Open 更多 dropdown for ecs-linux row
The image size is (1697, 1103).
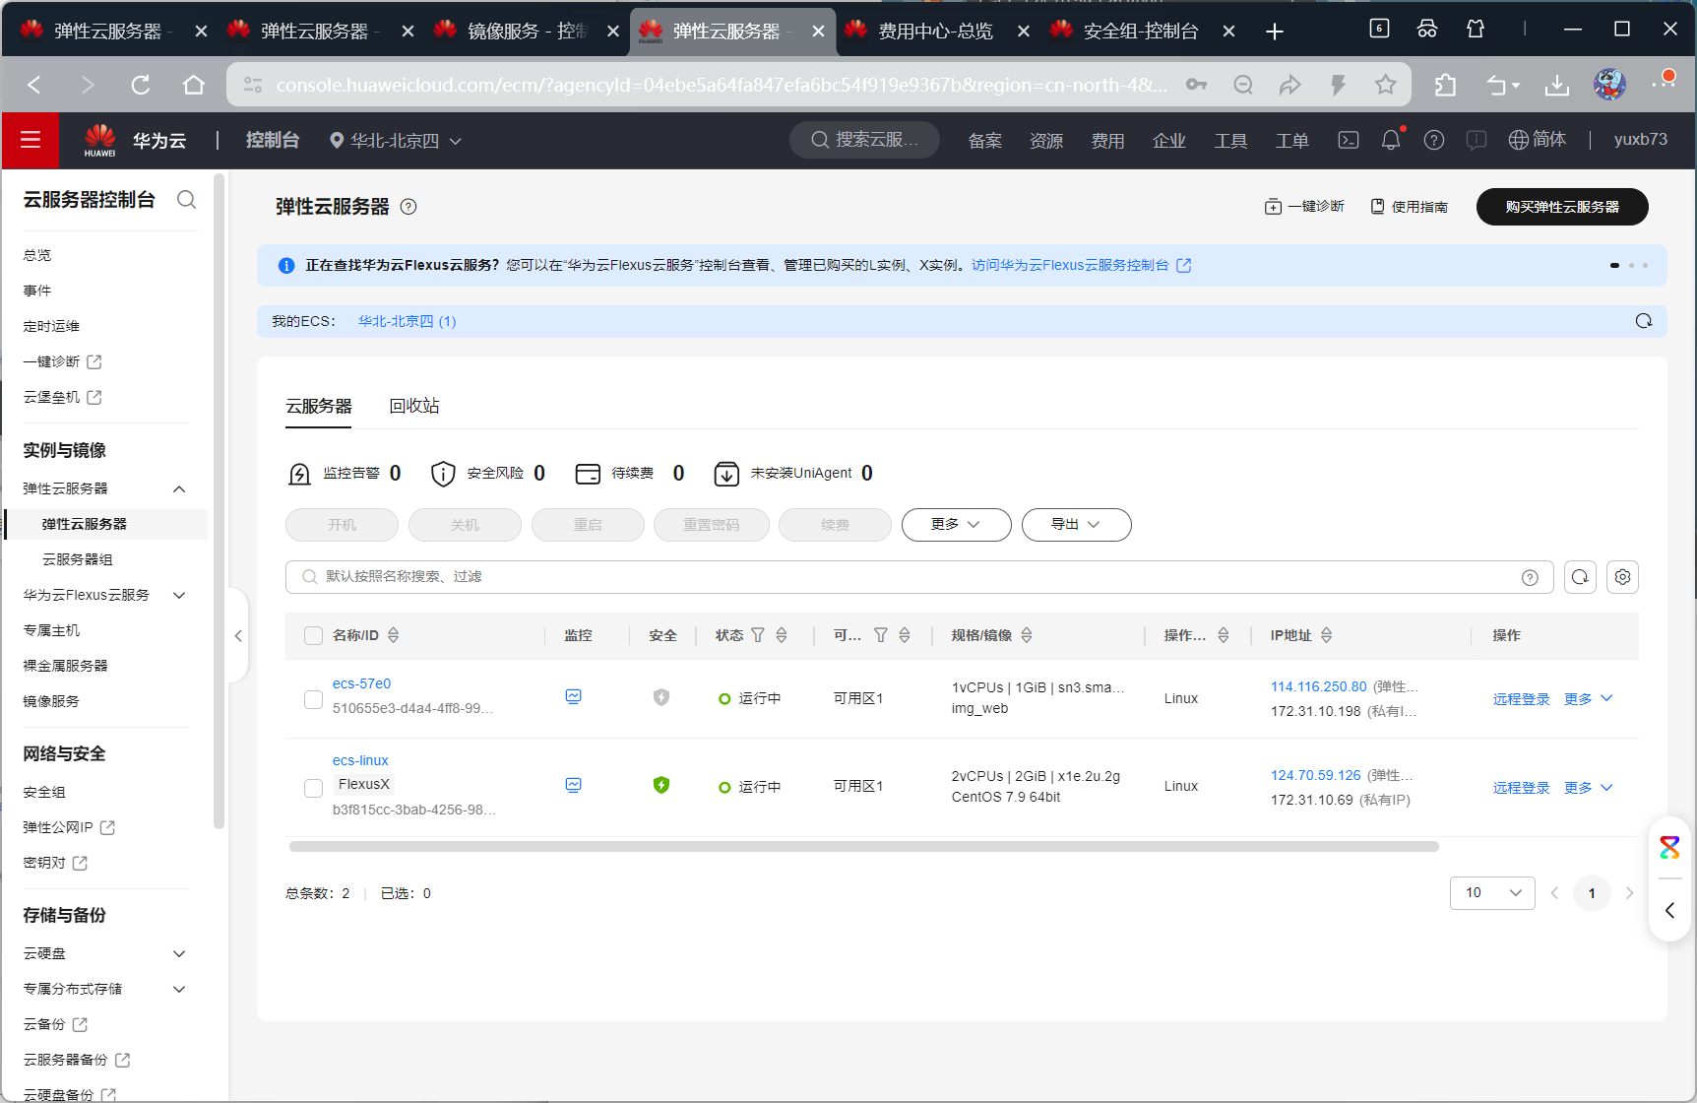tap(1588, 788)
